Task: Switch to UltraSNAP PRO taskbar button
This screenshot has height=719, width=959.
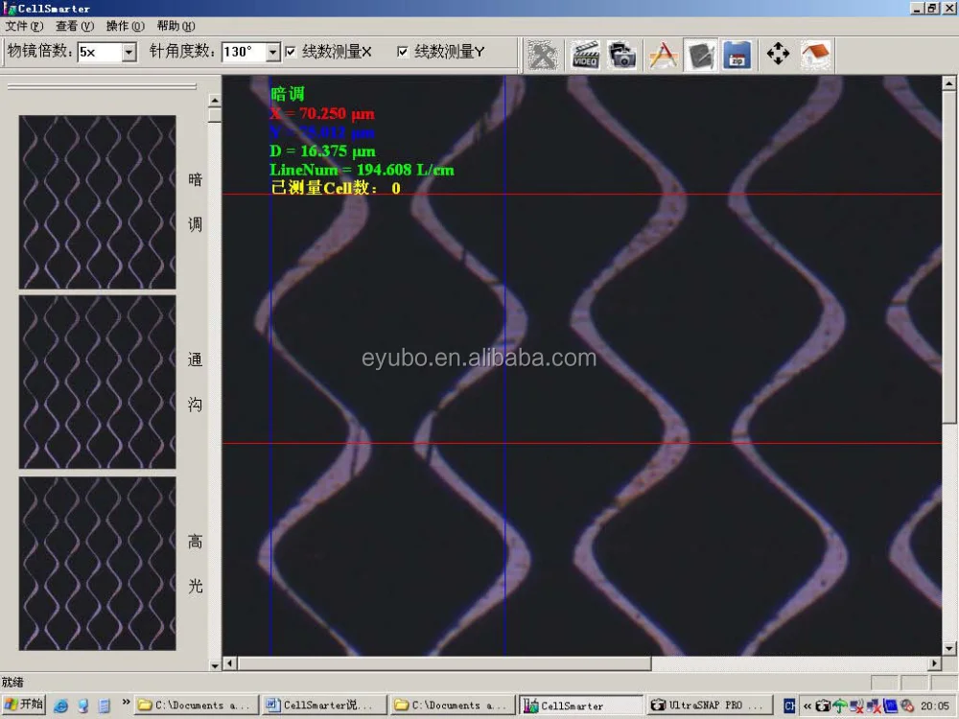Action: tap(708, 706)
